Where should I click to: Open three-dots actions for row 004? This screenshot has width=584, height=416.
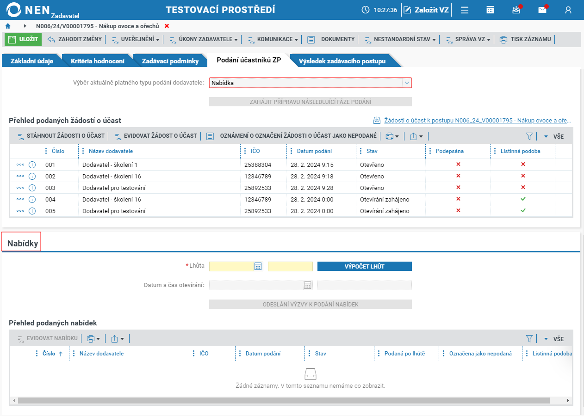click(x=20, y=199)
